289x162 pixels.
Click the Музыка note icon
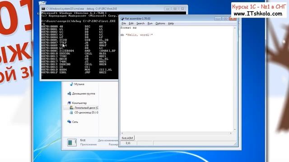(x=71, y=84)
